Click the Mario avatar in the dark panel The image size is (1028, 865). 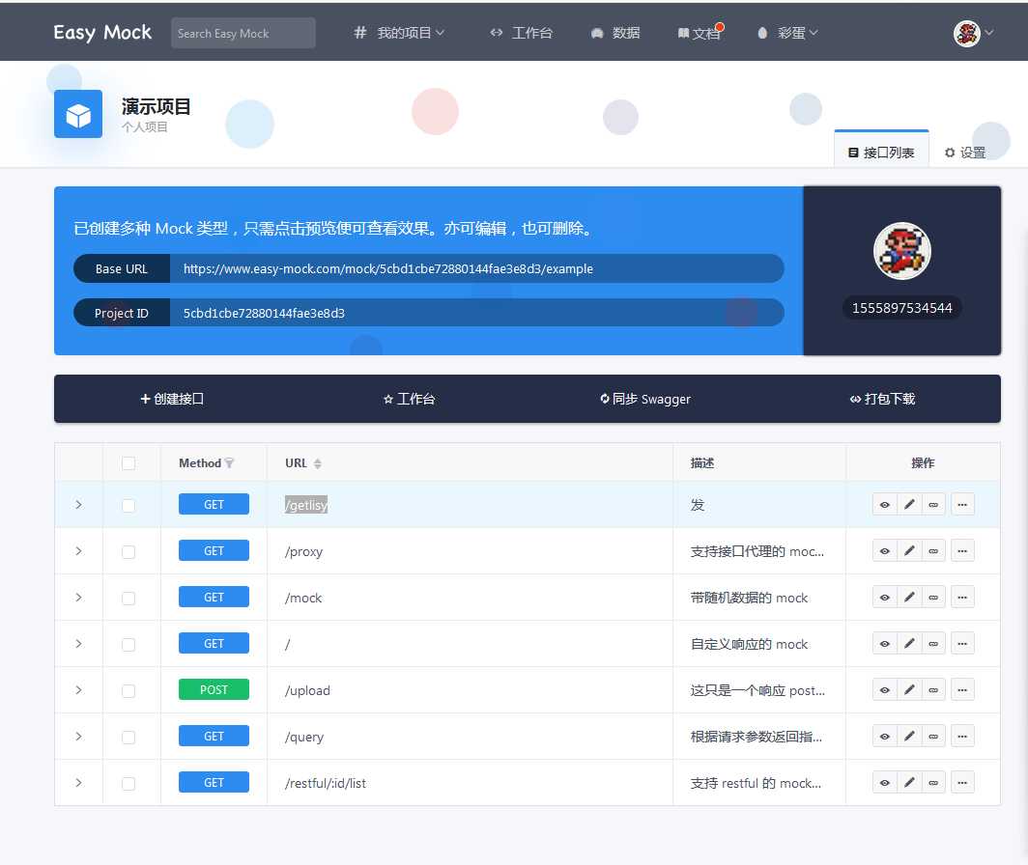(902, 251)
